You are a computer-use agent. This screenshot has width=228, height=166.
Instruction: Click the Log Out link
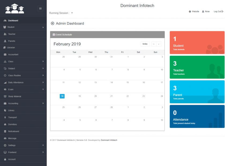click(218, 11)
